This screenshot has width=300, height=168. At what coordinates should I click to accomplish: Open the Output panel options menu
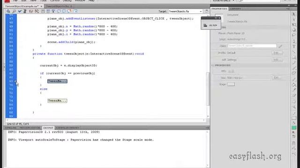(x=208, y=128)
